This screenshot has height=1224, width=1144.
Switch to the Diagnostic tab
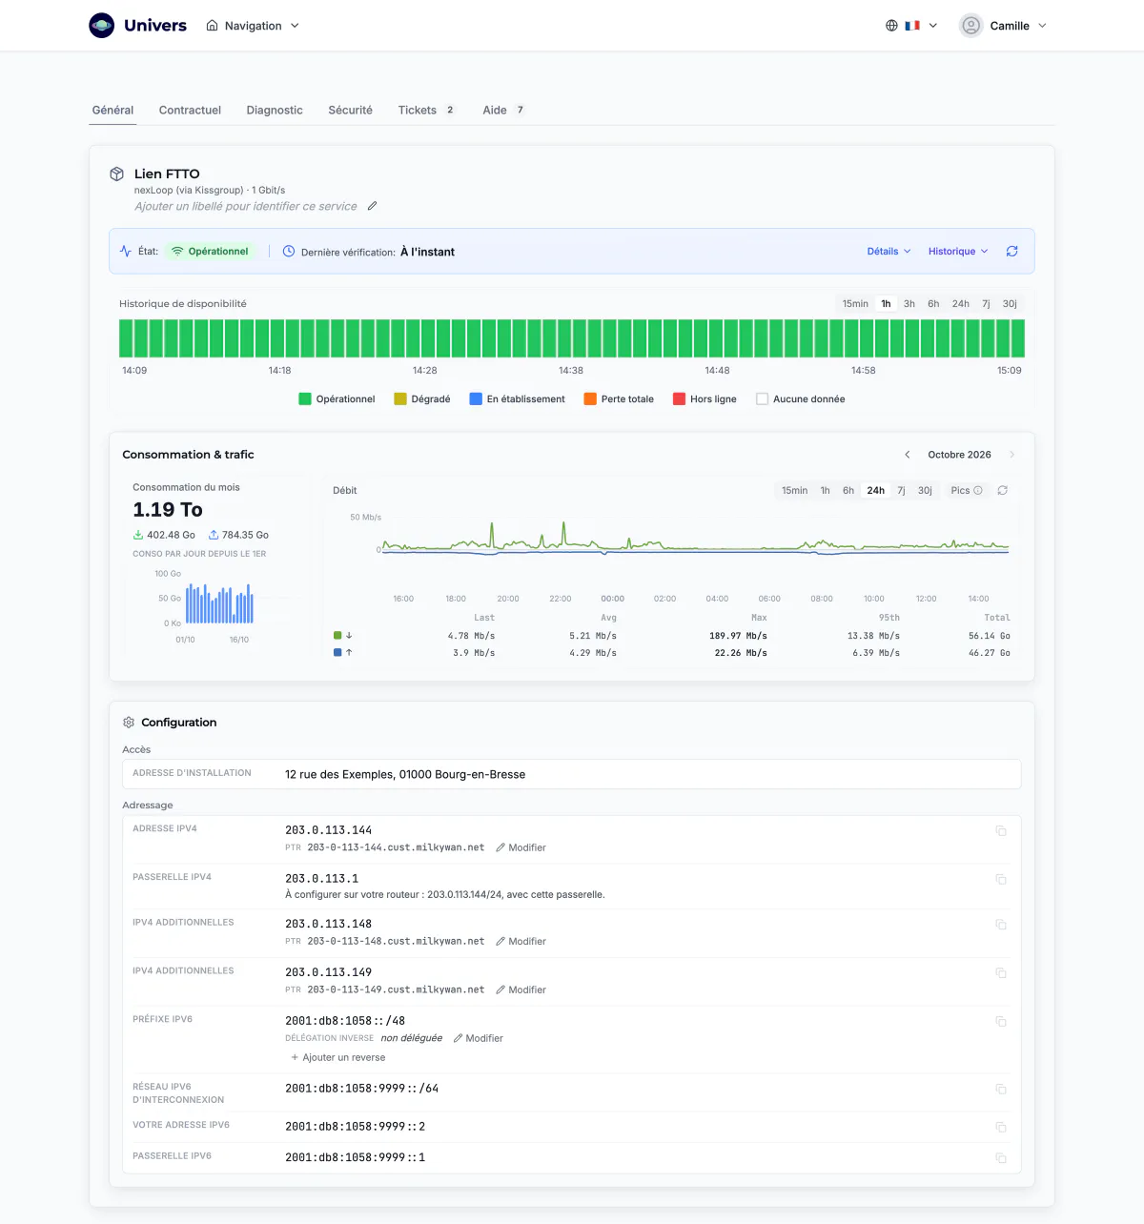275,111
